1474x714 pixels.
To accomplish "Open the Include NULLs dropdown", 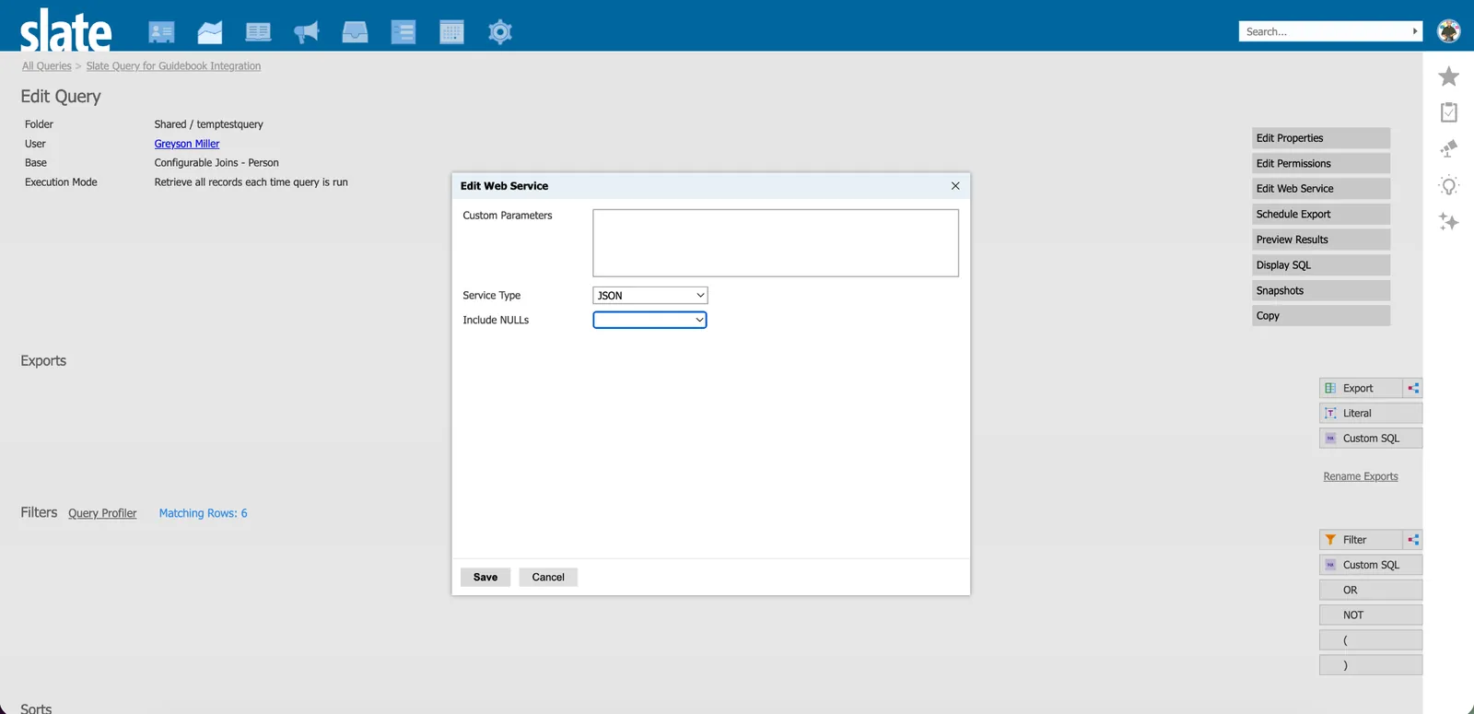I will point(650,320).
